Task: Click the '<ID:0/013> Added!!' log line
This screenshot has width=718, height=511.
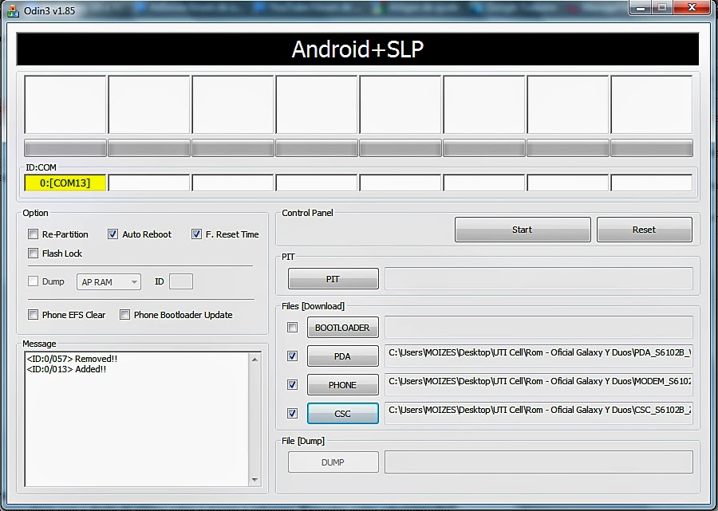Action: click(x=66, y=369)
